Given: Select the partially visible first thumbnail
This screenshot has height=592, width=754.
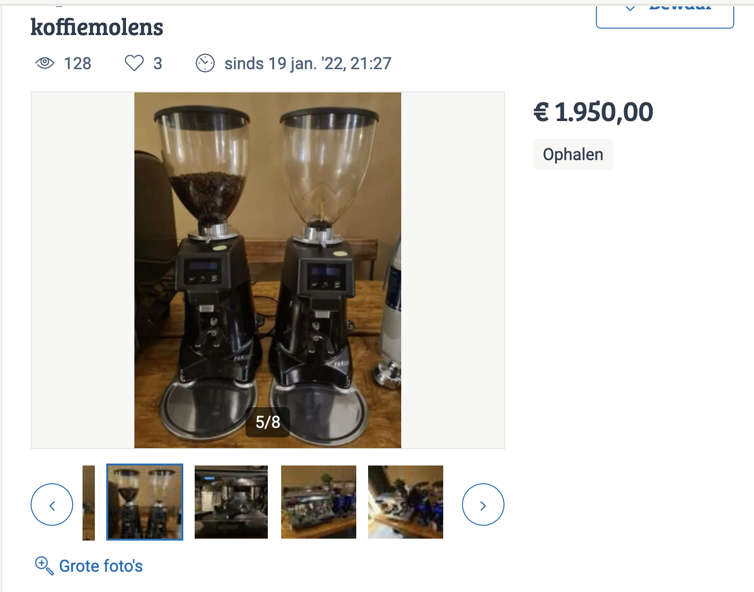Looking at the screenshot, I should tap(89, 503).
